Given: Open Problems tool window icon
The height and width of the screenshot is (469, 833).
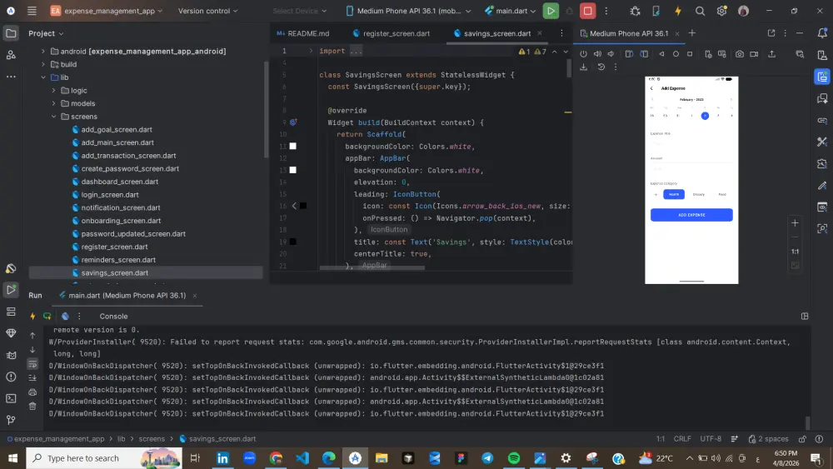Looking at the screenshot, I should (x=11, y=377).
